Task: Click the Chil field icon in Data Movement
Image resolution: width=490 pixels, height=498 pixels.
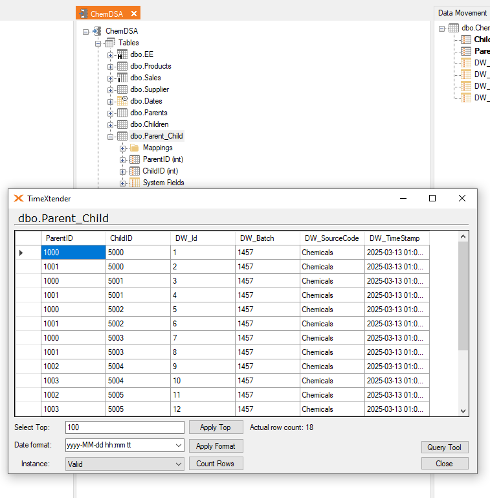Action: point(466,40)
